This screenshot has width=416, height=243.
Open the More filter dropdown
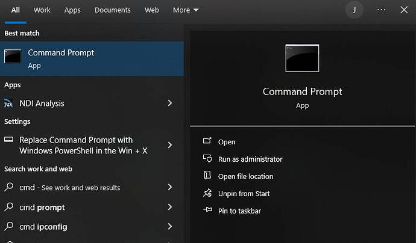(185, 10)
